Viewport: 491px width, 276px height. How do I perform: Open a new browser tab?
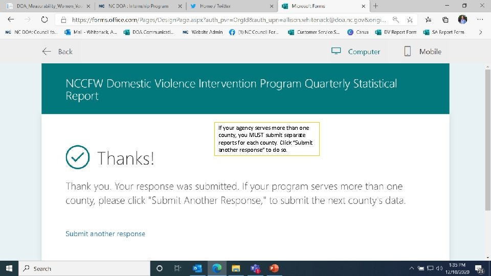point(376,6)
